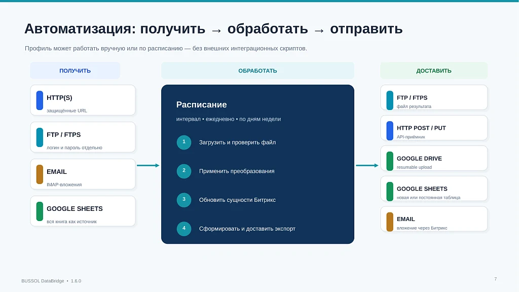The image size is (519, 292).
Task: Select the HTTP POST / PUT card title
Action: point(421,128)
